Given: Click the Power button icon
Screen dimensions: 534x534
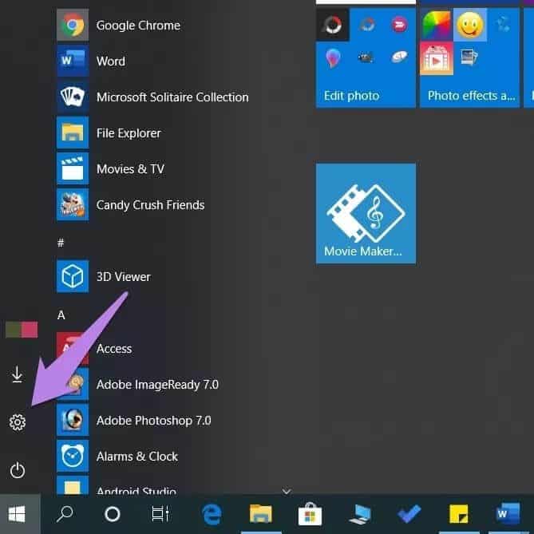Looking at the screenshot, I should (x=18, y=470).
